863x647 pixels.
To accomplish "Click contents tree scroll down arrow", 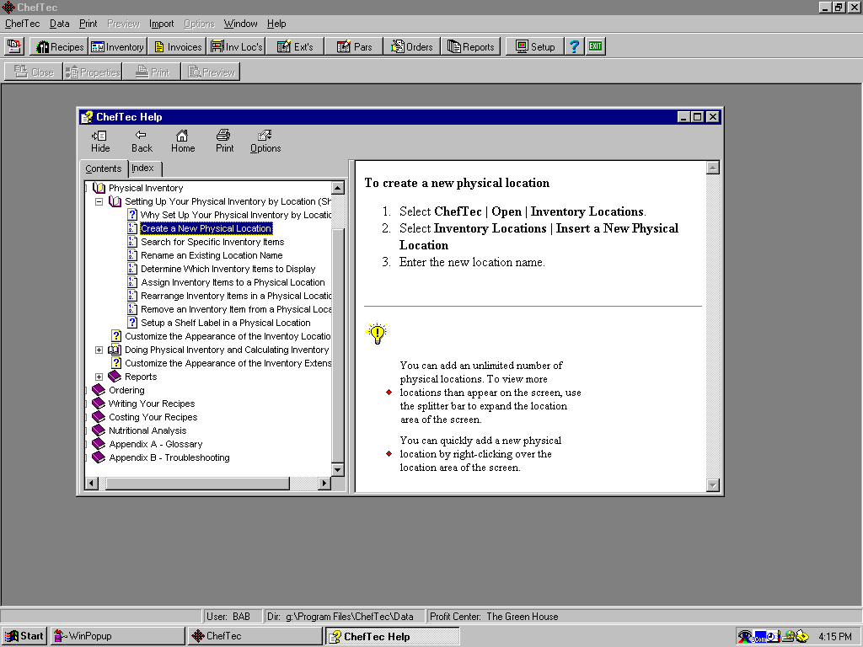I will tap(338, 470).
